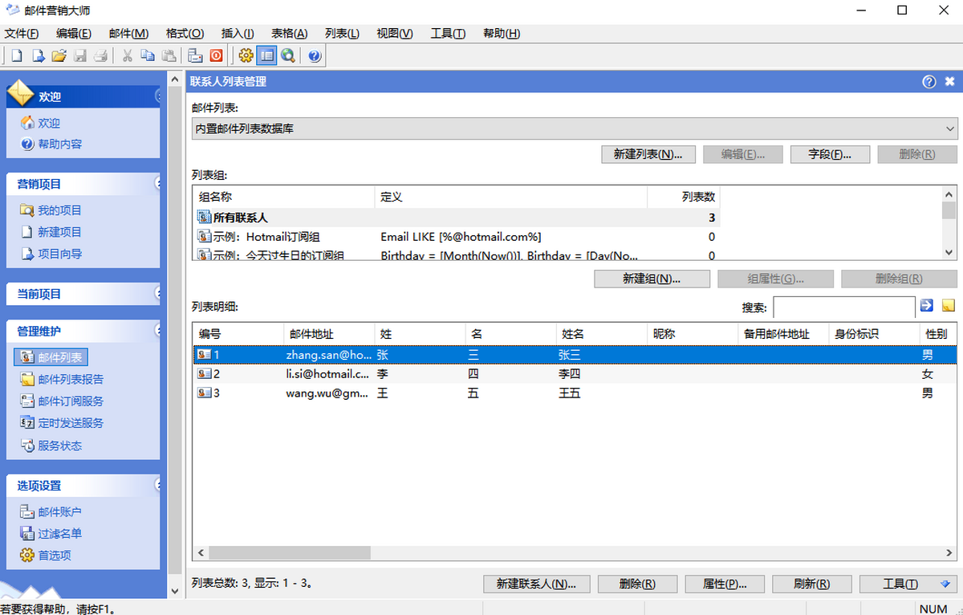Click the save floppy disk icon

79,55
